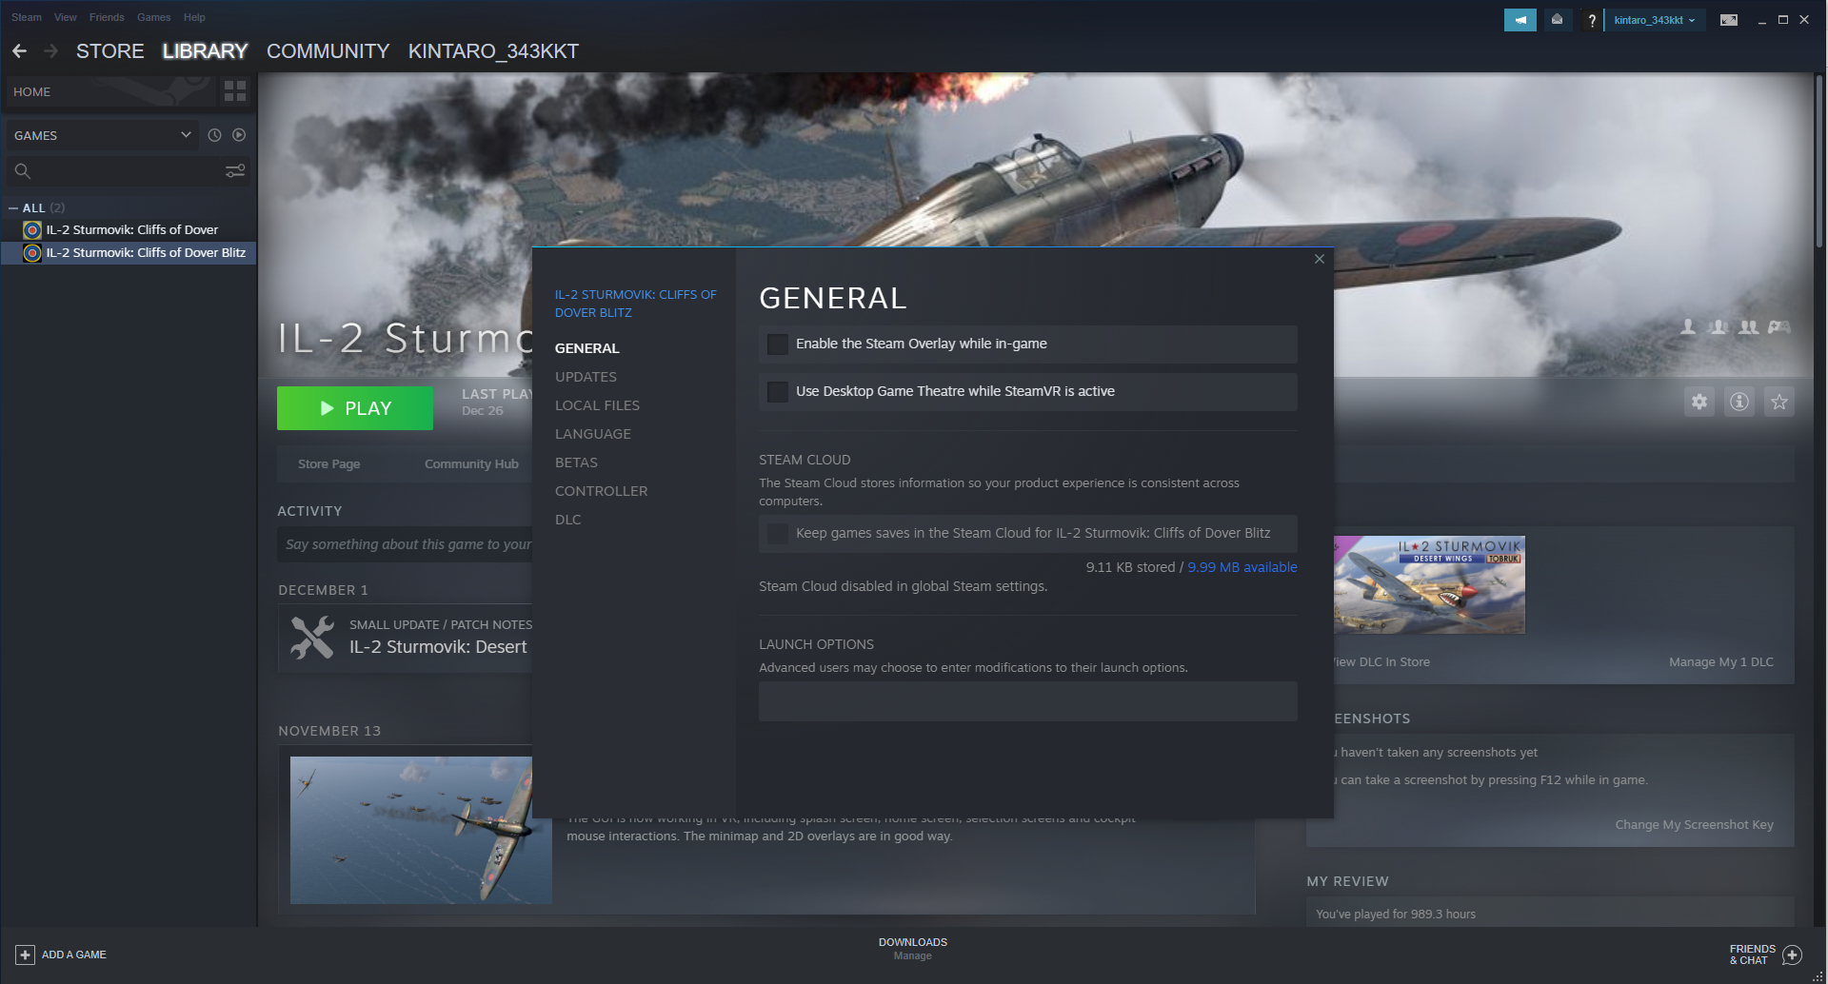The image size is (1828, 984).
Task: Open the announcements megaphone icon
Action: 1520,20
